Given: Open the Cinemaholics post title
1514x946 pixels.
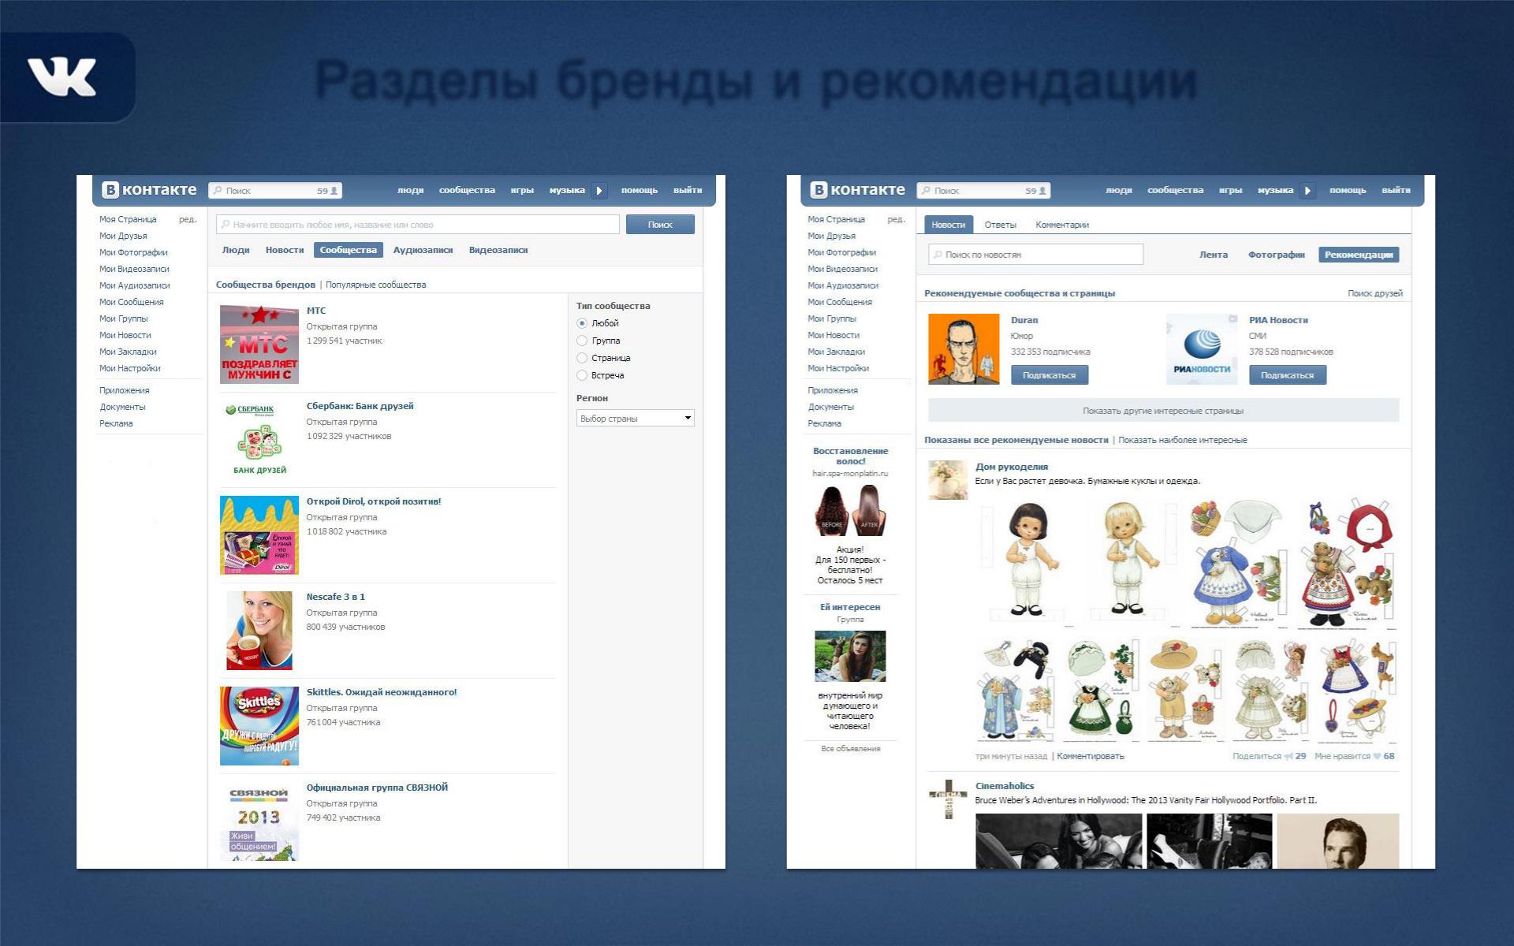Looking at the screenshot, I should click(1005, 786).
